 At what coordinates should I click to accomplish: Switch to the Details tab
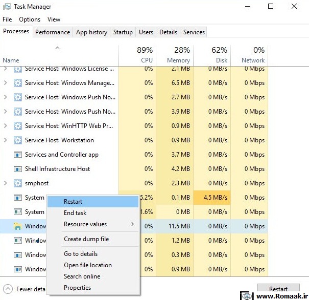pos(168,32)
